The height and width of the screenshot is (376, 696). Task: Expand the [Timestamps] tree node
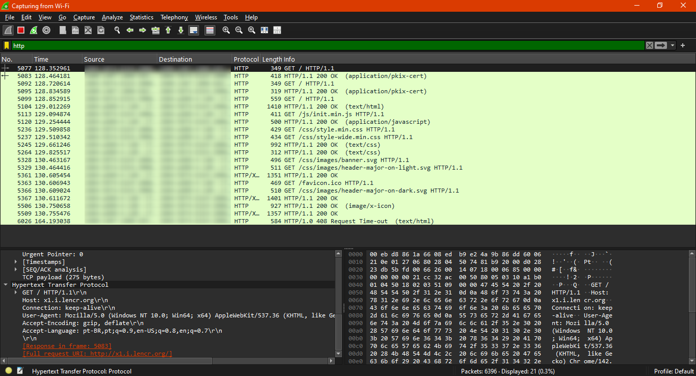(x=16, y=262)
